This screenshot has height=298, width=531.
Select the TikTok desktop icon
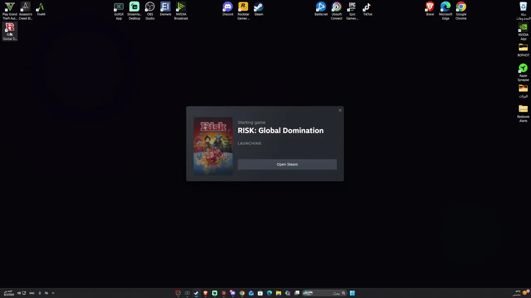point(368,9)
